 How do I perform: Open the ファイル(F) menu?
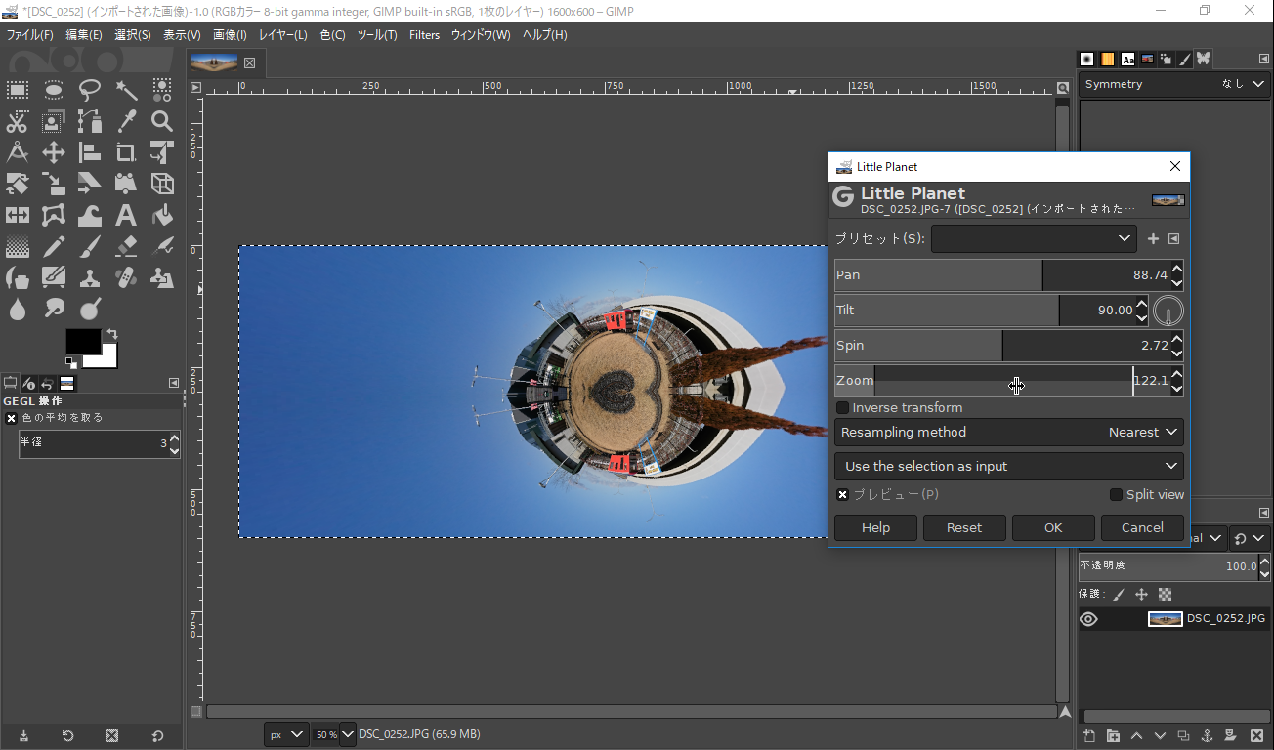point(30,35)
